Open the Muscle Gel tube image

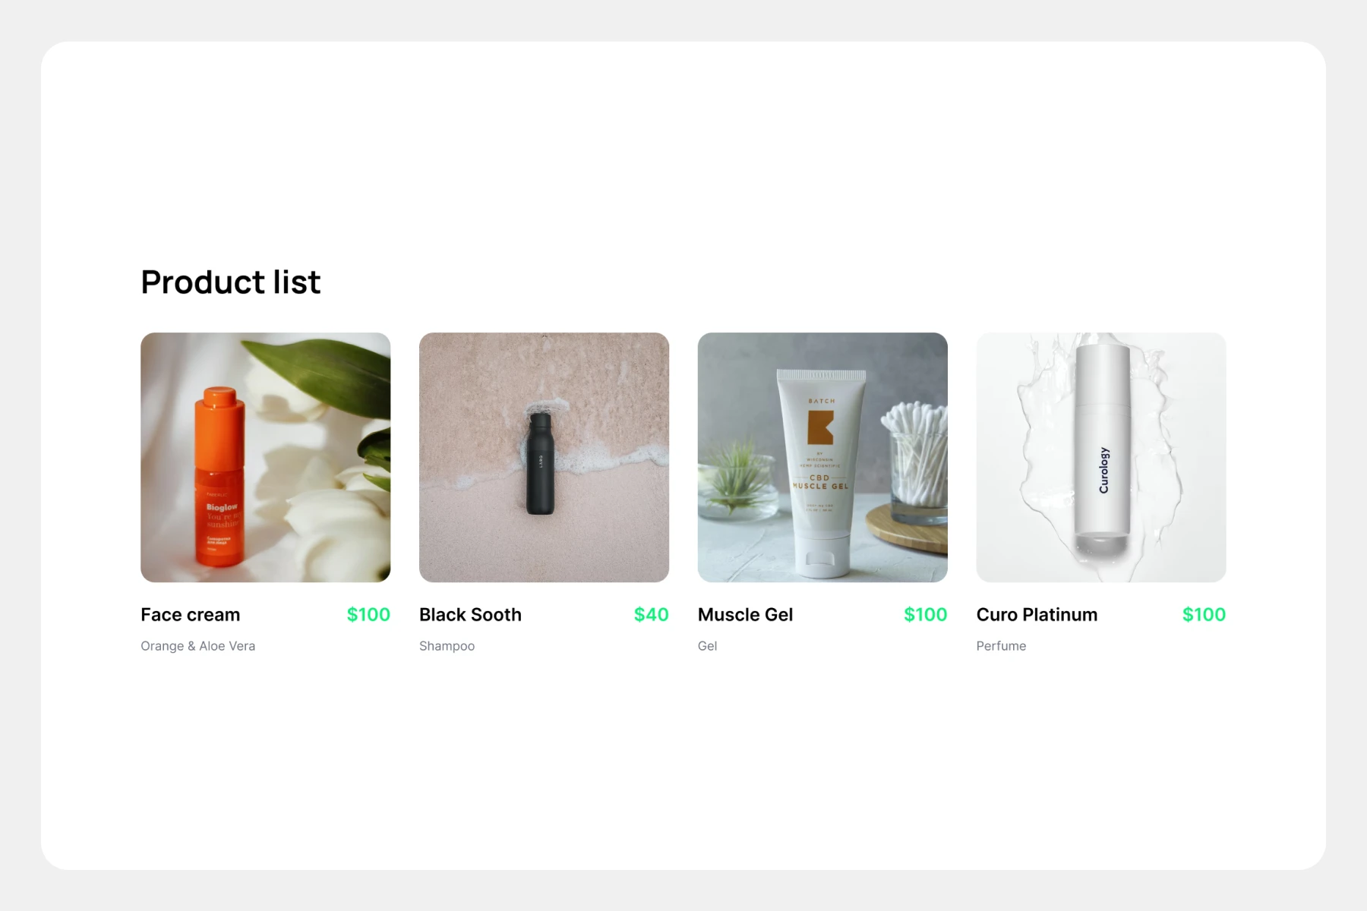[x=822, y=457]
